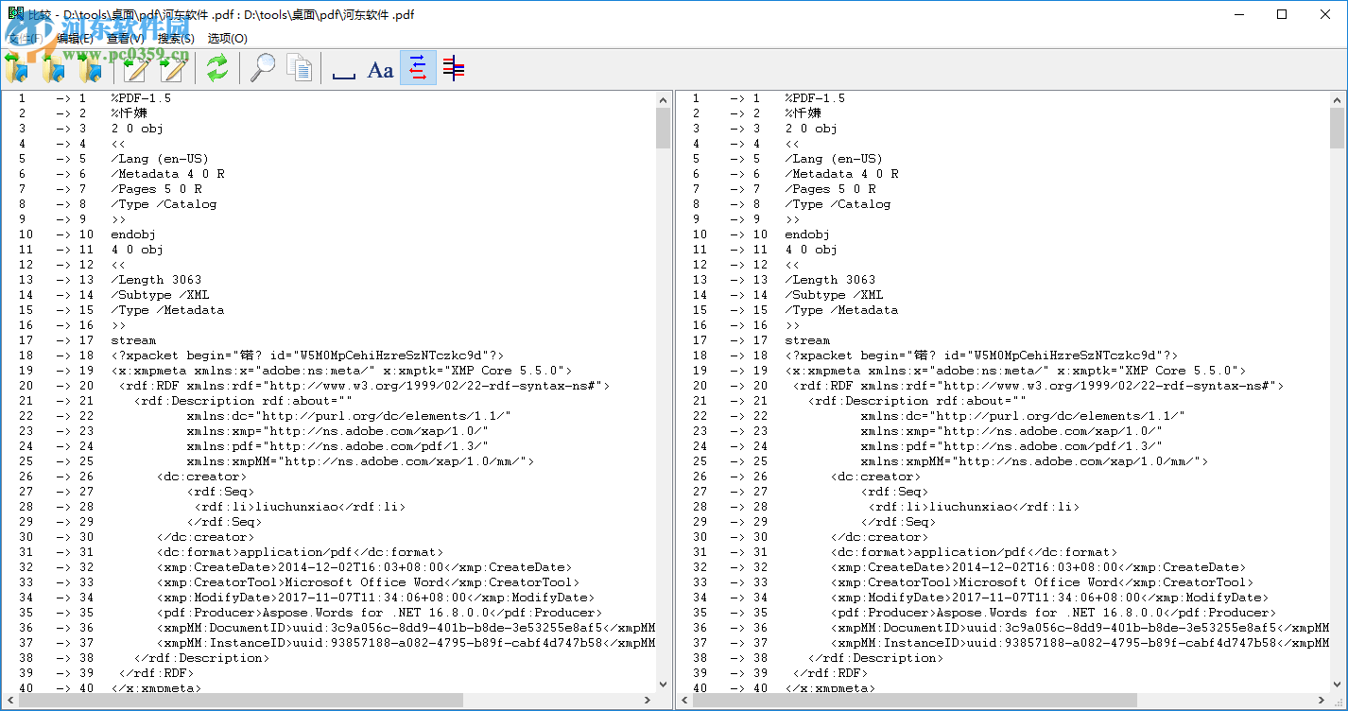Toggle the highlighted blue-red arrows button

418,68
